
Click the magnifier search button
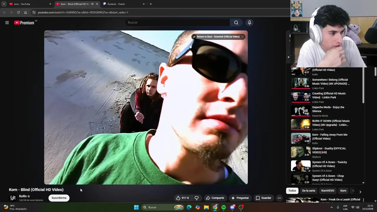(236, 23)
